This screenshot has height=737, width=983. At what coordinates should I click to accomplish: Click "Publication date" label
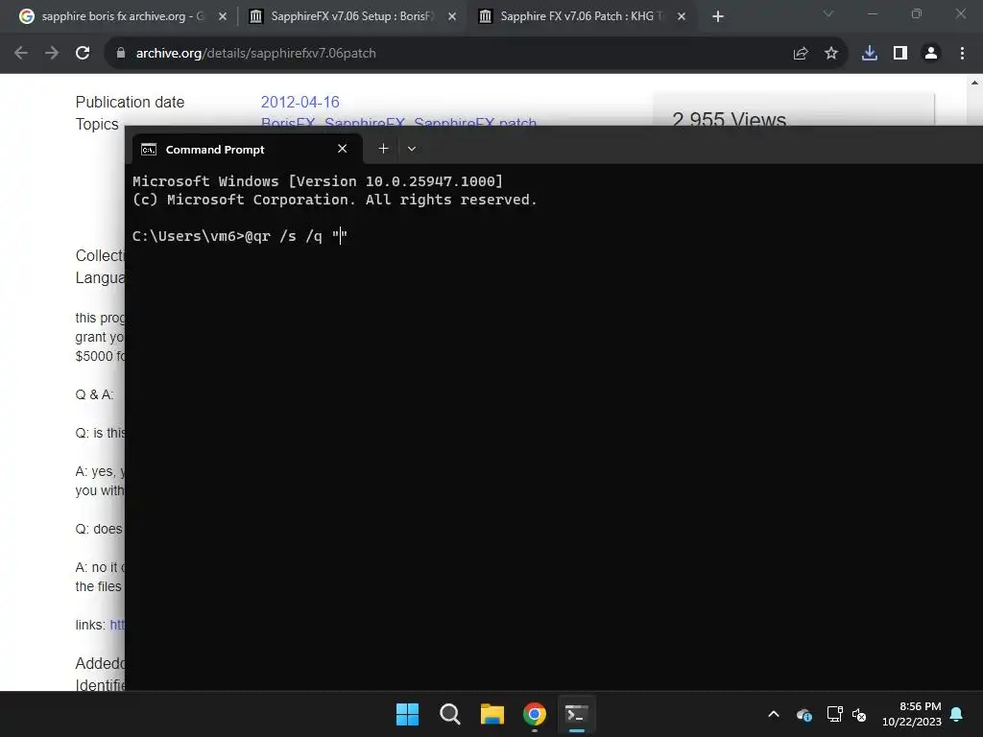[x=130, y=102]
